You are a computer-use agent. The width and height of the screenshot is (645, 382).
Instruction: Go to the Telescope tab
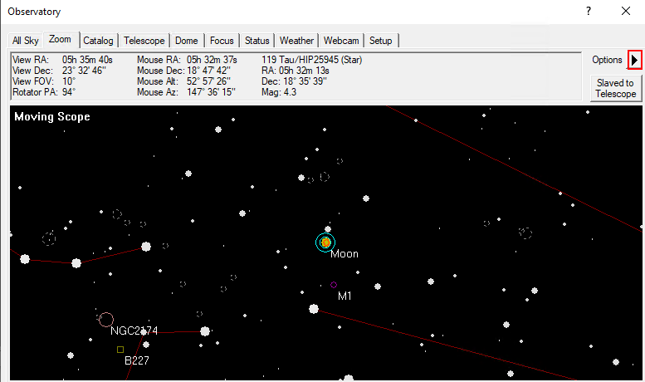[x=144, y=41]
